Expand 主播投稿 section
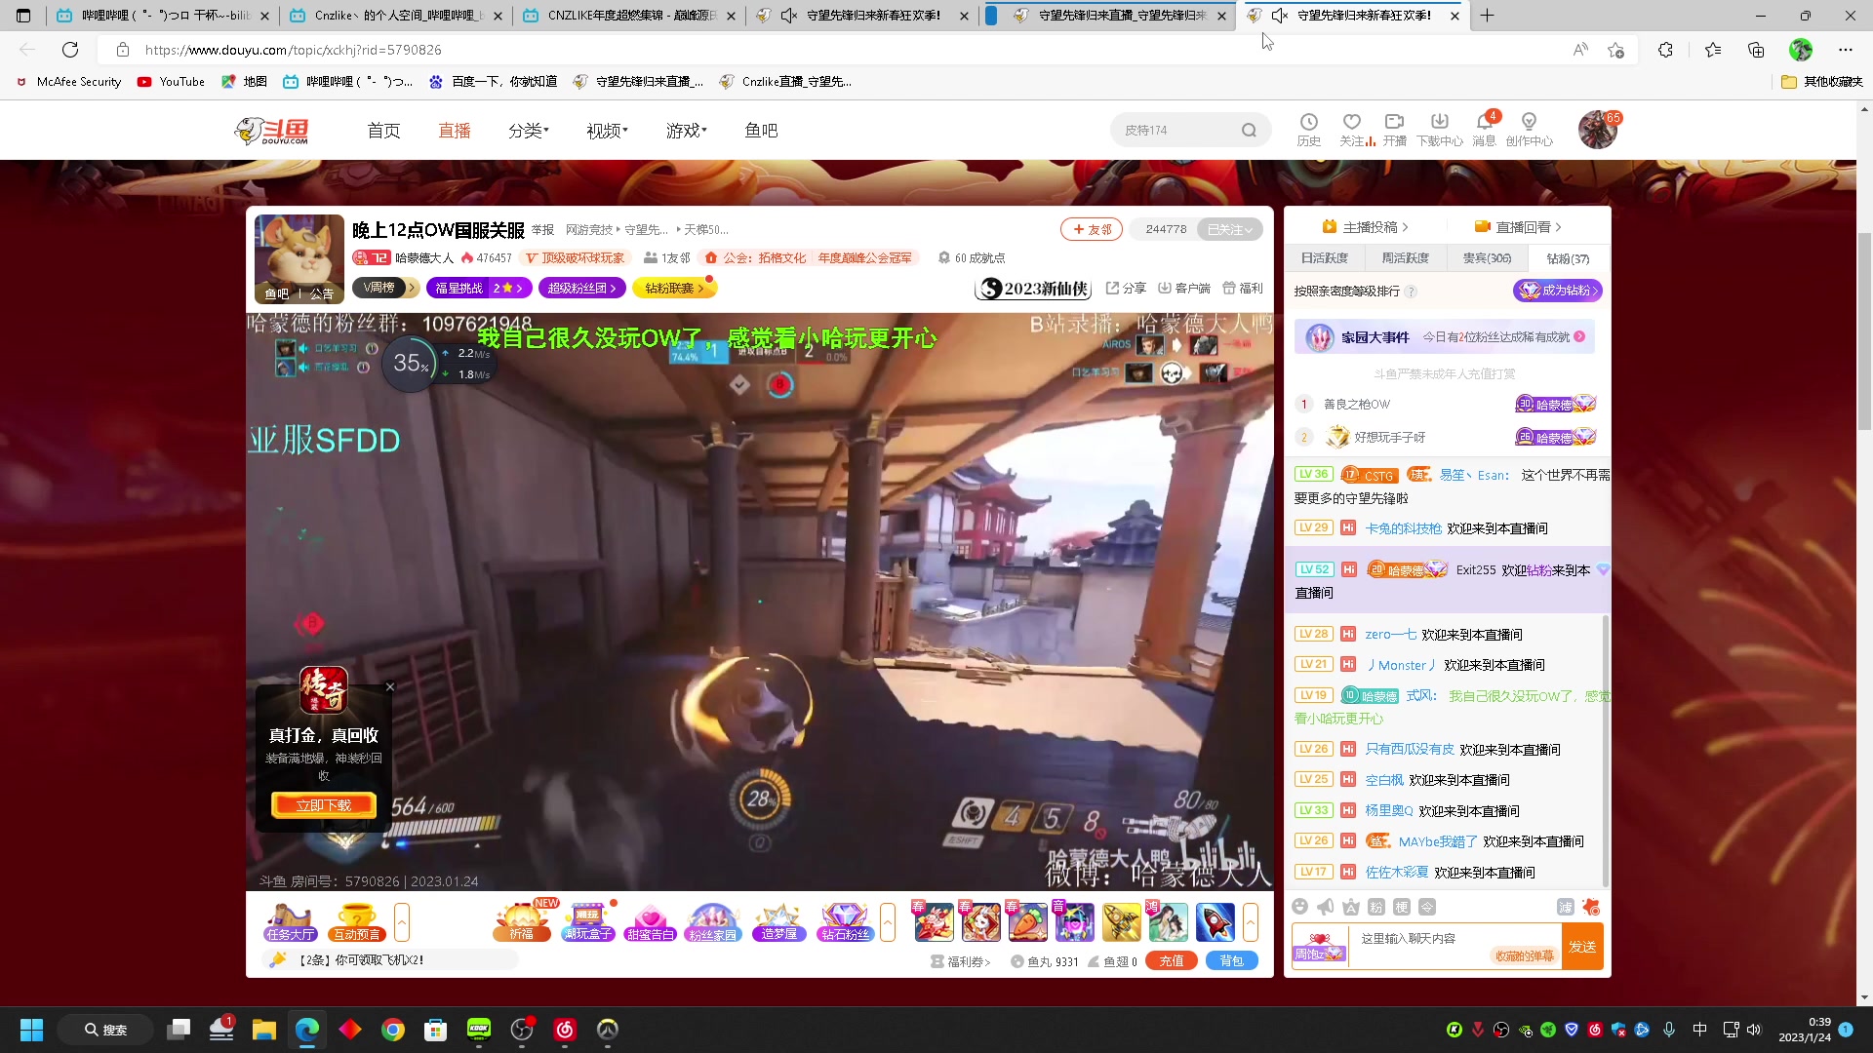The image size is (1873, 1053). click(1365, 227)
